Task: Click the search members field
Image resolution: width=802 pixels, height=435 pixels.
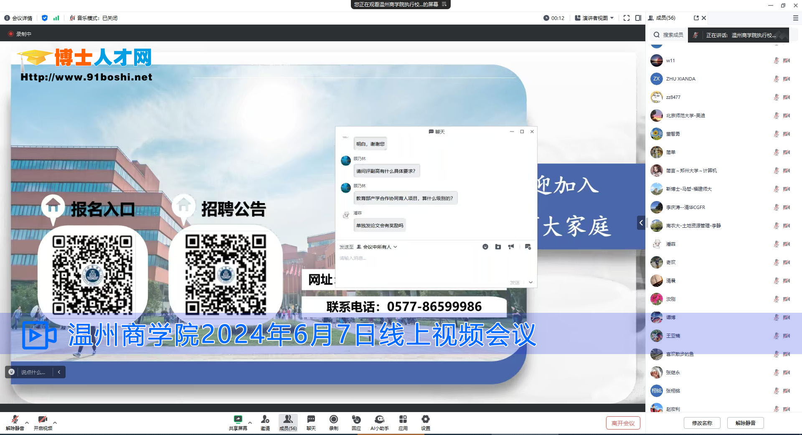Action: (669, 35)
